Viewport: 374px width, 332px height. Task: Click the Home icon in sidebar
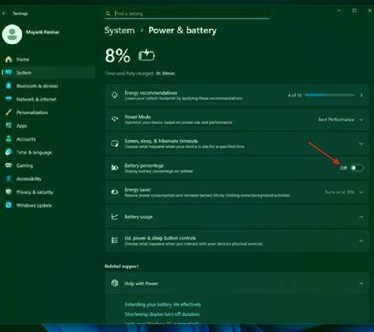click(9, 59)
